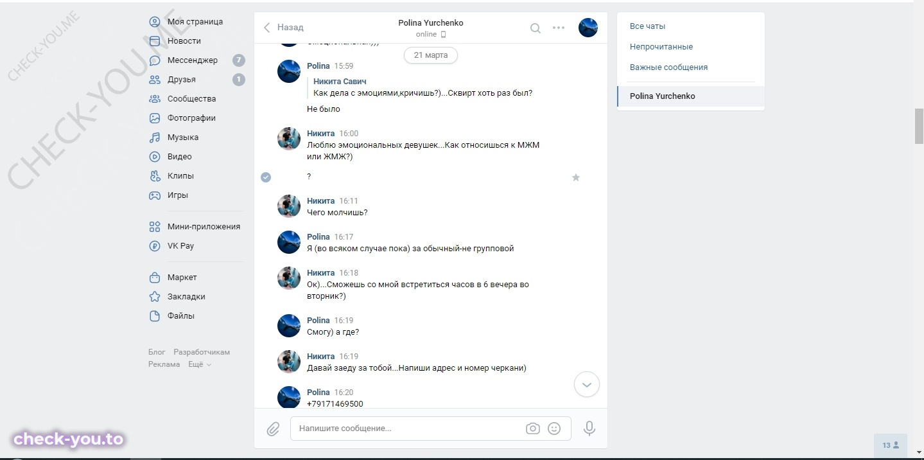Open Polina's avatar on 15:59 message

[x=289, y=71]
